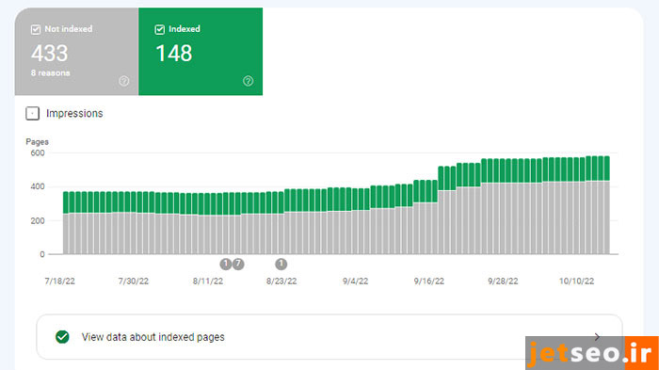Click the 8/23/22 date label
This screenshot has height=370, width=659.
pos(281,282)
